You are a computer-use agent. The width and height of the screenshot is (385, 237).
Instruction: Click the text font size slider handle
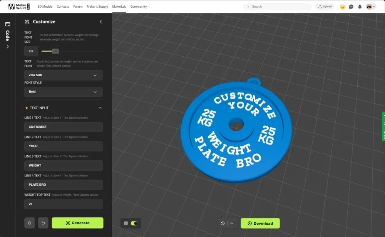point(55,51)
